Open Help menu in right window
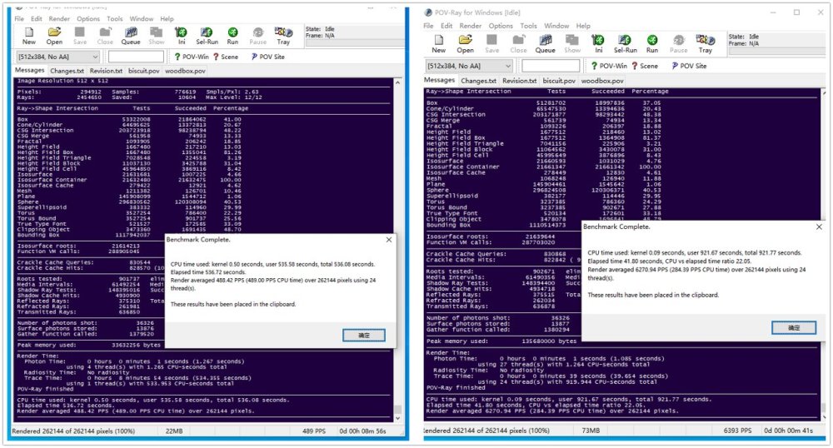 pyautogui.click(x=583, y=26)
